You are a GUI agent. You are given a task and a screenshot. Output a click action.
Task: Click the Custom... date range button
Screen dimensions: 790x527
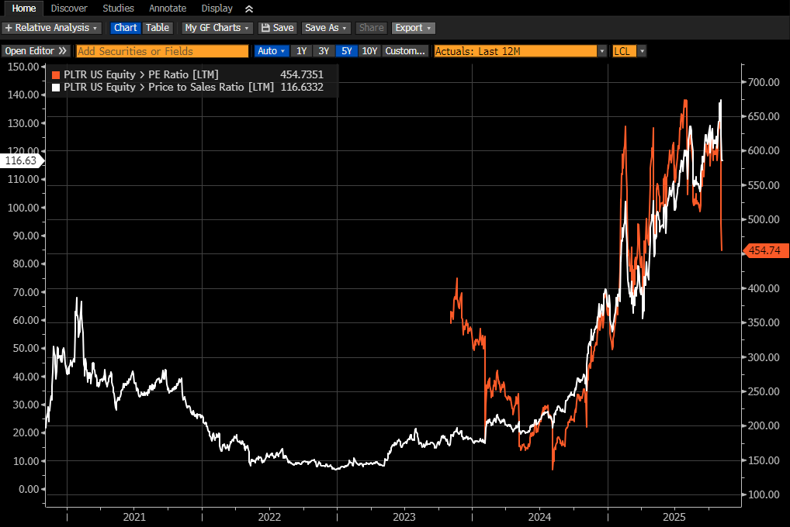pos(405,51)
